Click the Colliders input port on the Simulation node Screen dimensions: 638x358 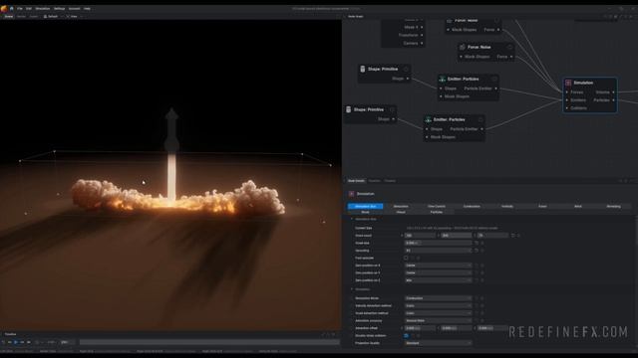[567, 108]
